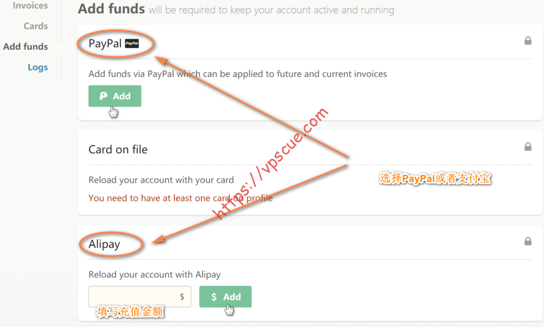
Task: Click the PayPal logo badge icon
Action: pyautogui.click(x=132, y=44)
